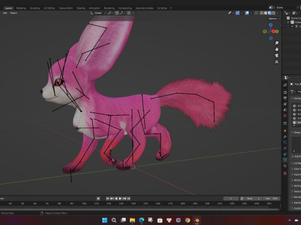The height and width of the screenshot is (225, 301).
Task: Open the Tool properties tab icon
Action: 285,85
